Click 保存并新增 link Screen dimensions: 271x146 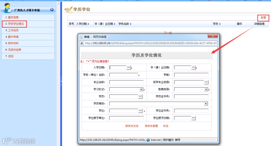pos(151,126)
